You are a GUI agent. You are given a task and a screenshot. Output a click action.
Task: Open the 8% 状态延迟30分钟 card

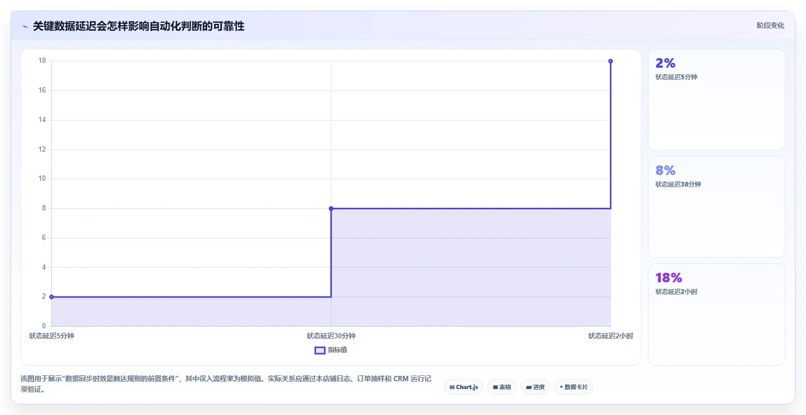click(x=716, y=207)
